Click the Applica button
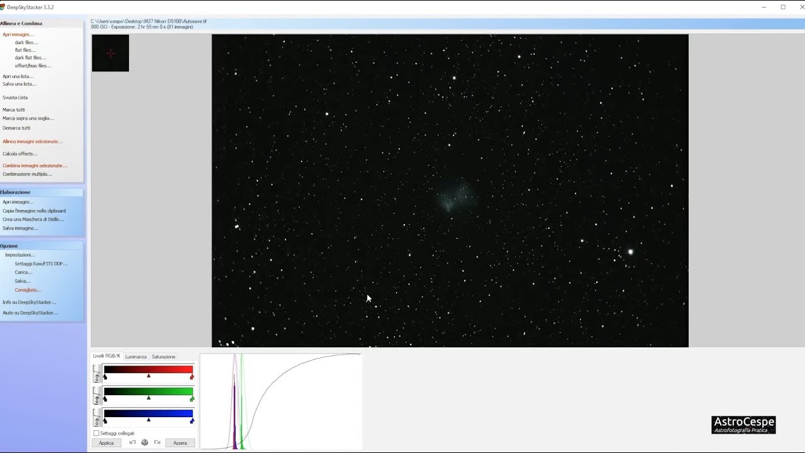Screen dimensions: 805x453 [106, 443]
